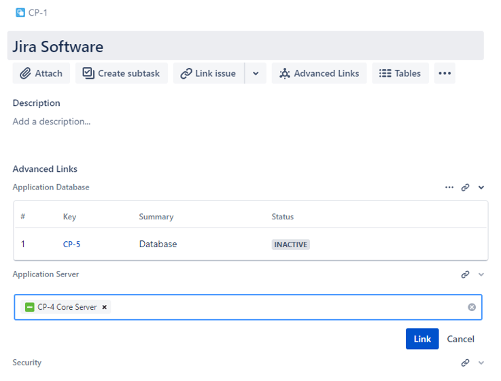Click the Create subtask button
The height and width of the screenshot is (381, 501).
pos(122,73)
